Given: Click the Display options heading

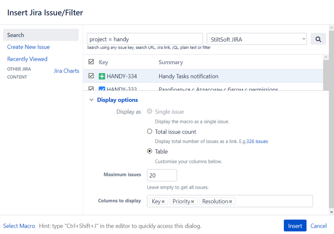Looking at the screenshot, I should pos(117,100).
